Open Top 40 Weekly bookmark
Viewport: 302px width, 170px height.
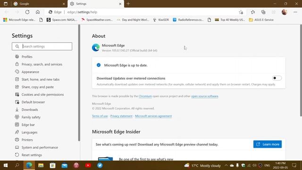tap(230, 20)
